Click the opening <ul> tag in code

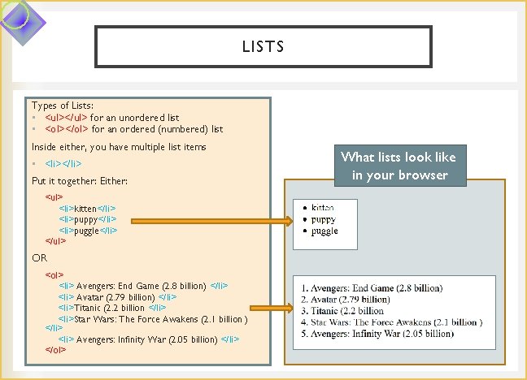pos(54,197)
